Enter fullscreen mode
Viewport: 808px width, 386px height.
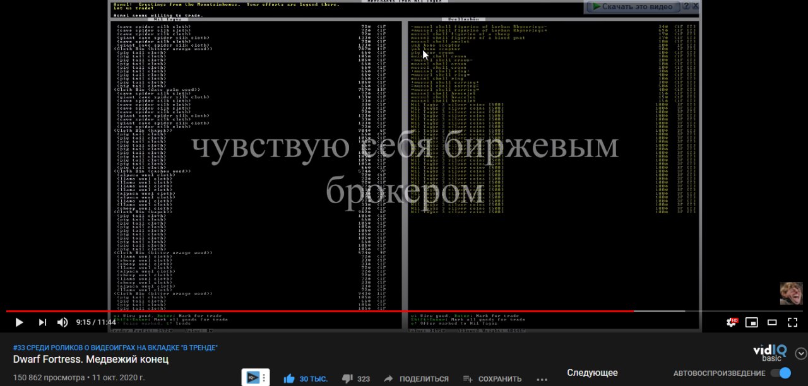(x=793, y=322)
